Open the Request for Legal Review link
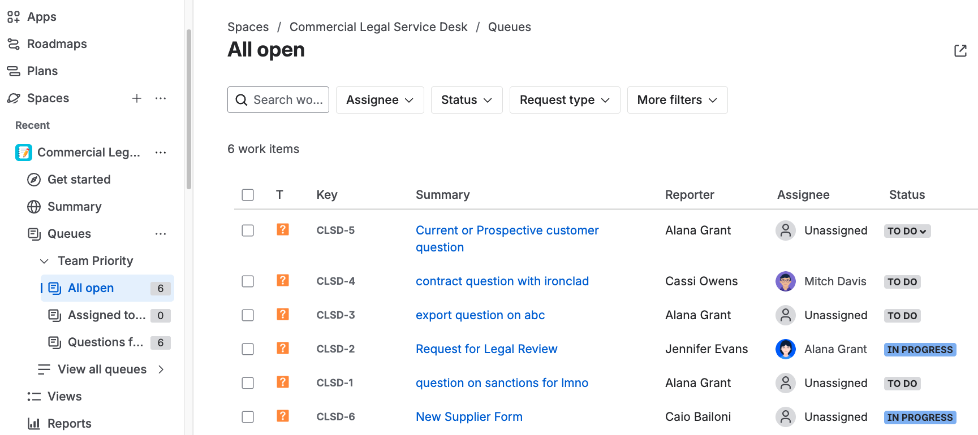The image size is (978, 435). [486, 349]
